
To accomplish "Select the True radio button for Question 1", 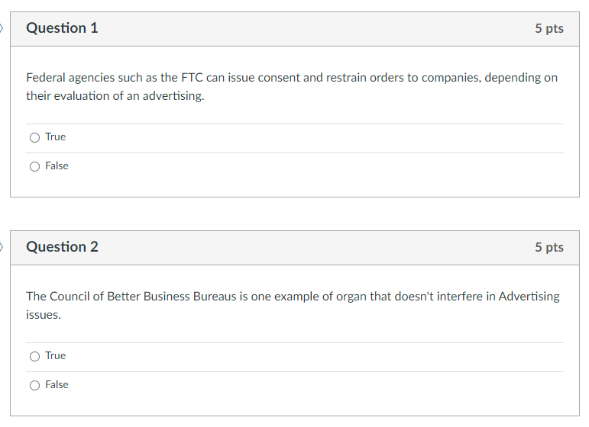I will pos(34,138).
